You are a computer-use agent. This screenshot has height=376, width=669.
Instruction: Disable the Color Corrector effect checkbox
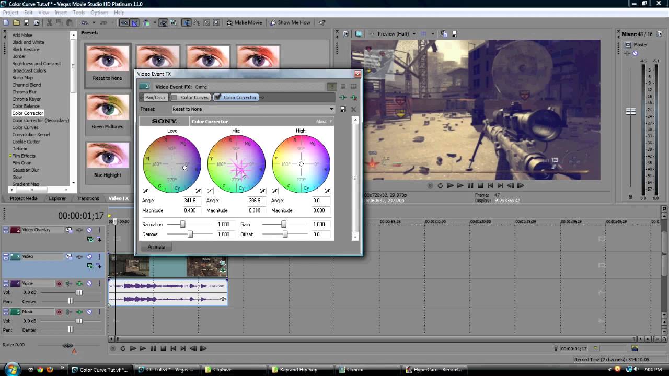click(217, 98)
